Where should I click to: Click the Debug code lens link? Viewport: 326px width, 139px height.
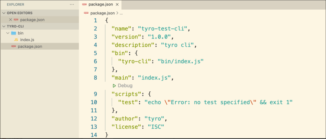pos(125,86)
